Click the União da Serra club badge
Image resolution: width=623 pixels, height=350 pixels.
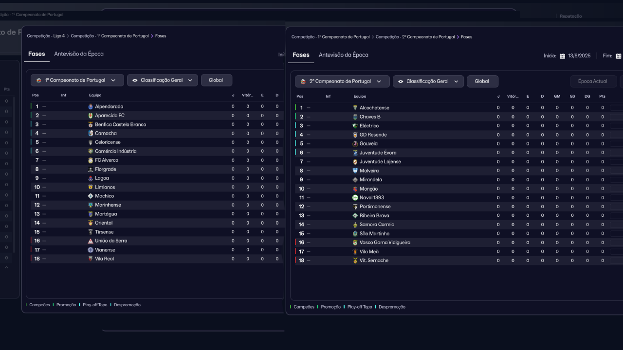click(x=91, y=241)
